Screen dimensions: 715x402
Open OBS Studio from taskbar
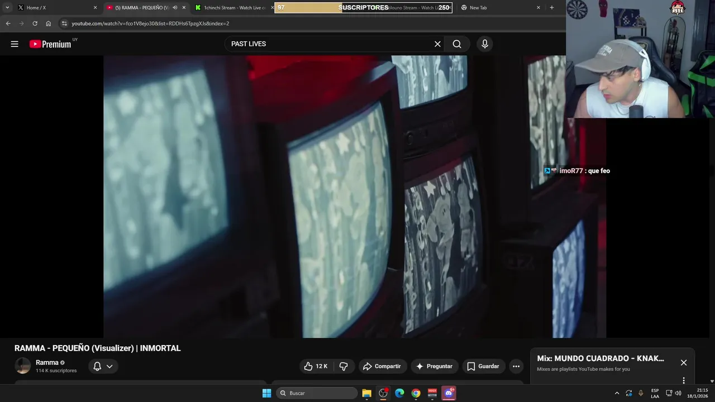click(383, 393)
